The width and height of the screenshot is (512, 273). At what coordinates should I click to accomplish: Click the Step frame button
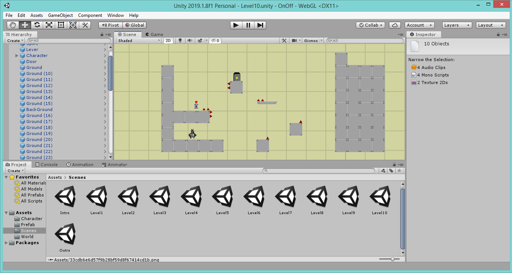click(260, 25)
